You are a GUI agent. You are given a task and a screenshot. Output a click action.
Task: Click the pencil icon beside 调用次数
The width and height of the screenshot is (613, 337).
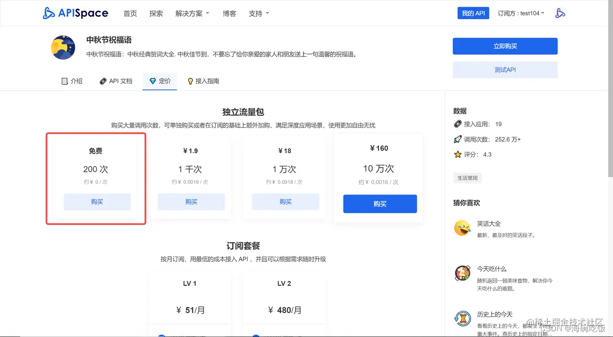pyautogui.click(x=458, y=139)
